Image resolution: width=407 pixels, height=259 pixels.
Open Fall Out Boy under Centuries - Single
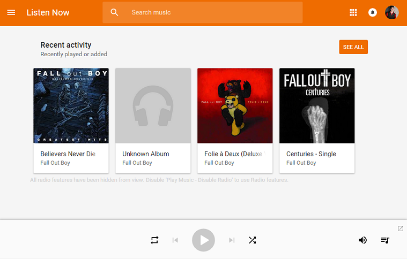[301, 163]
